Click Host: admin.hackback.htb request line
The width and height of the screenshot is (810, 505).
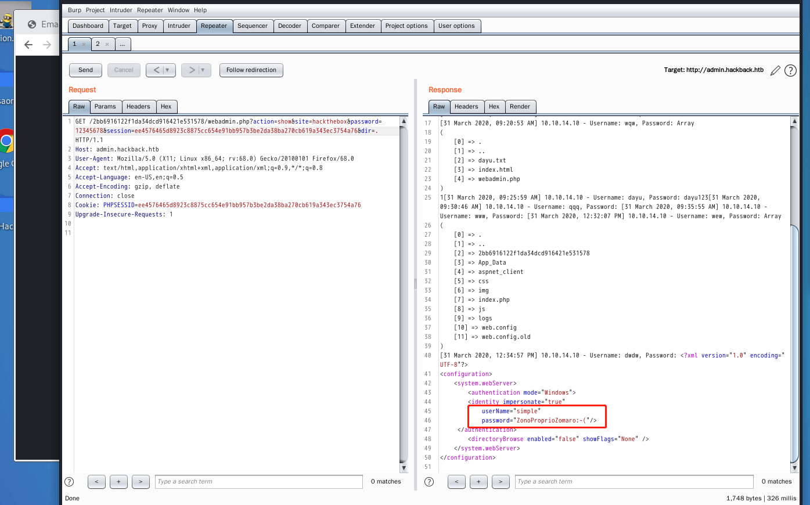coord(117,149)
